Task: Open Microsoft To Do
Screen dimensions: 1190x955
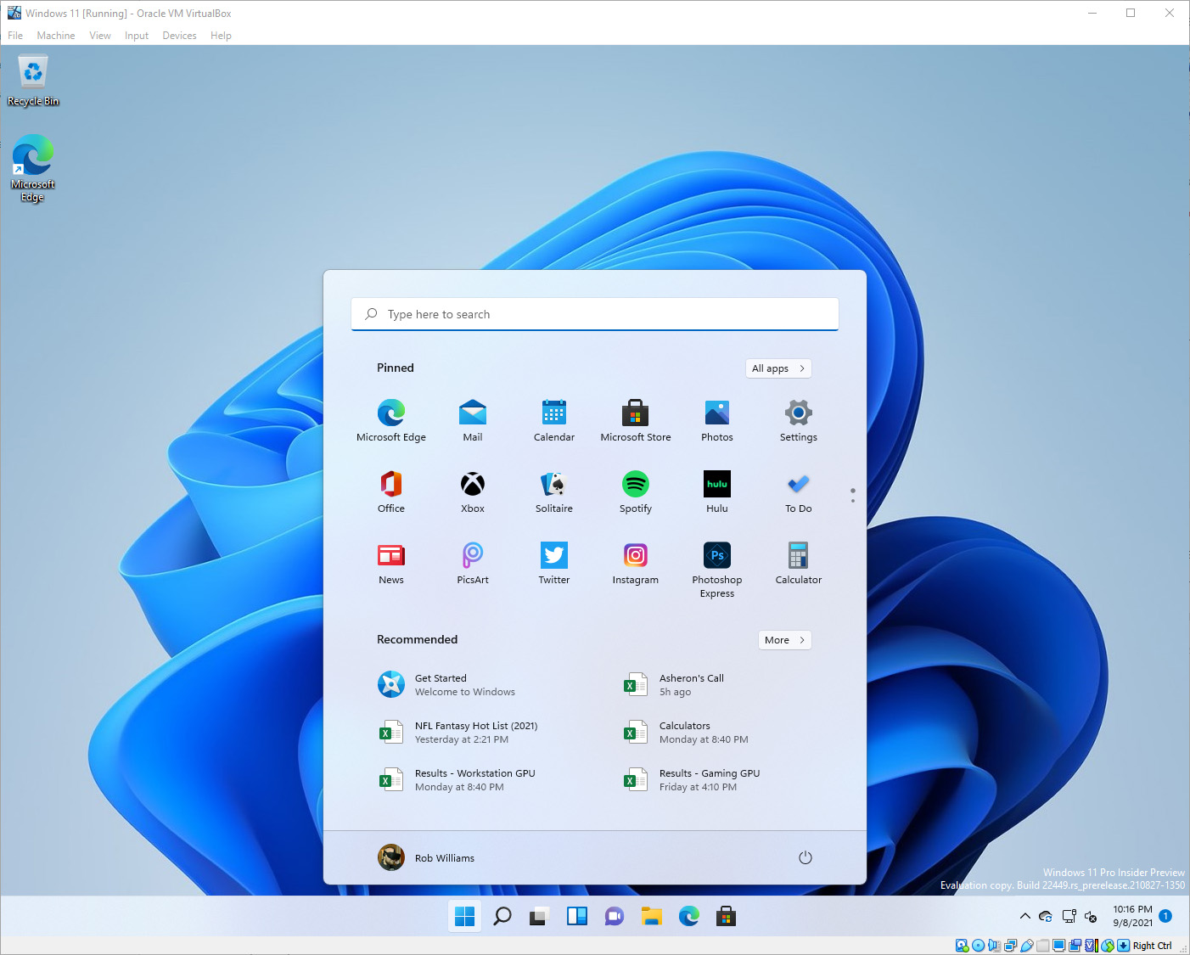Action: (799, 492)
